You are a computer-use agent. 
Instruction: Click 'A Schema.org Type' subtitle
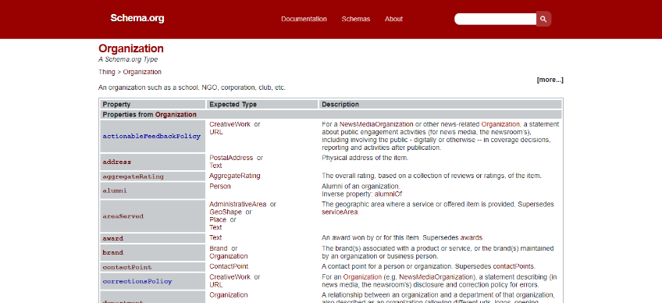(x=128, y=59)
